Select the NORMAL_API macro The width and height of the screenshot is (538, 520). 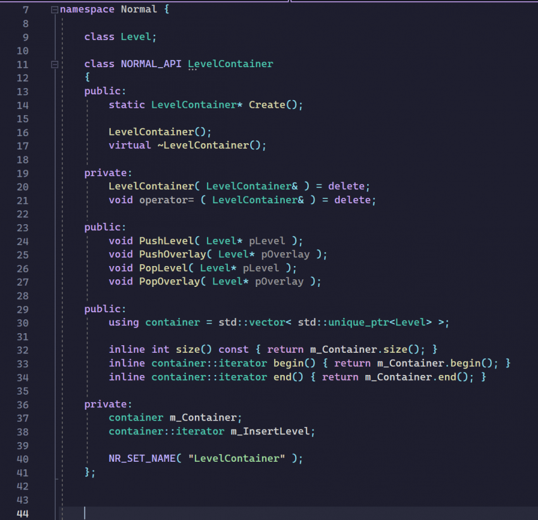[x=151, y=64]
